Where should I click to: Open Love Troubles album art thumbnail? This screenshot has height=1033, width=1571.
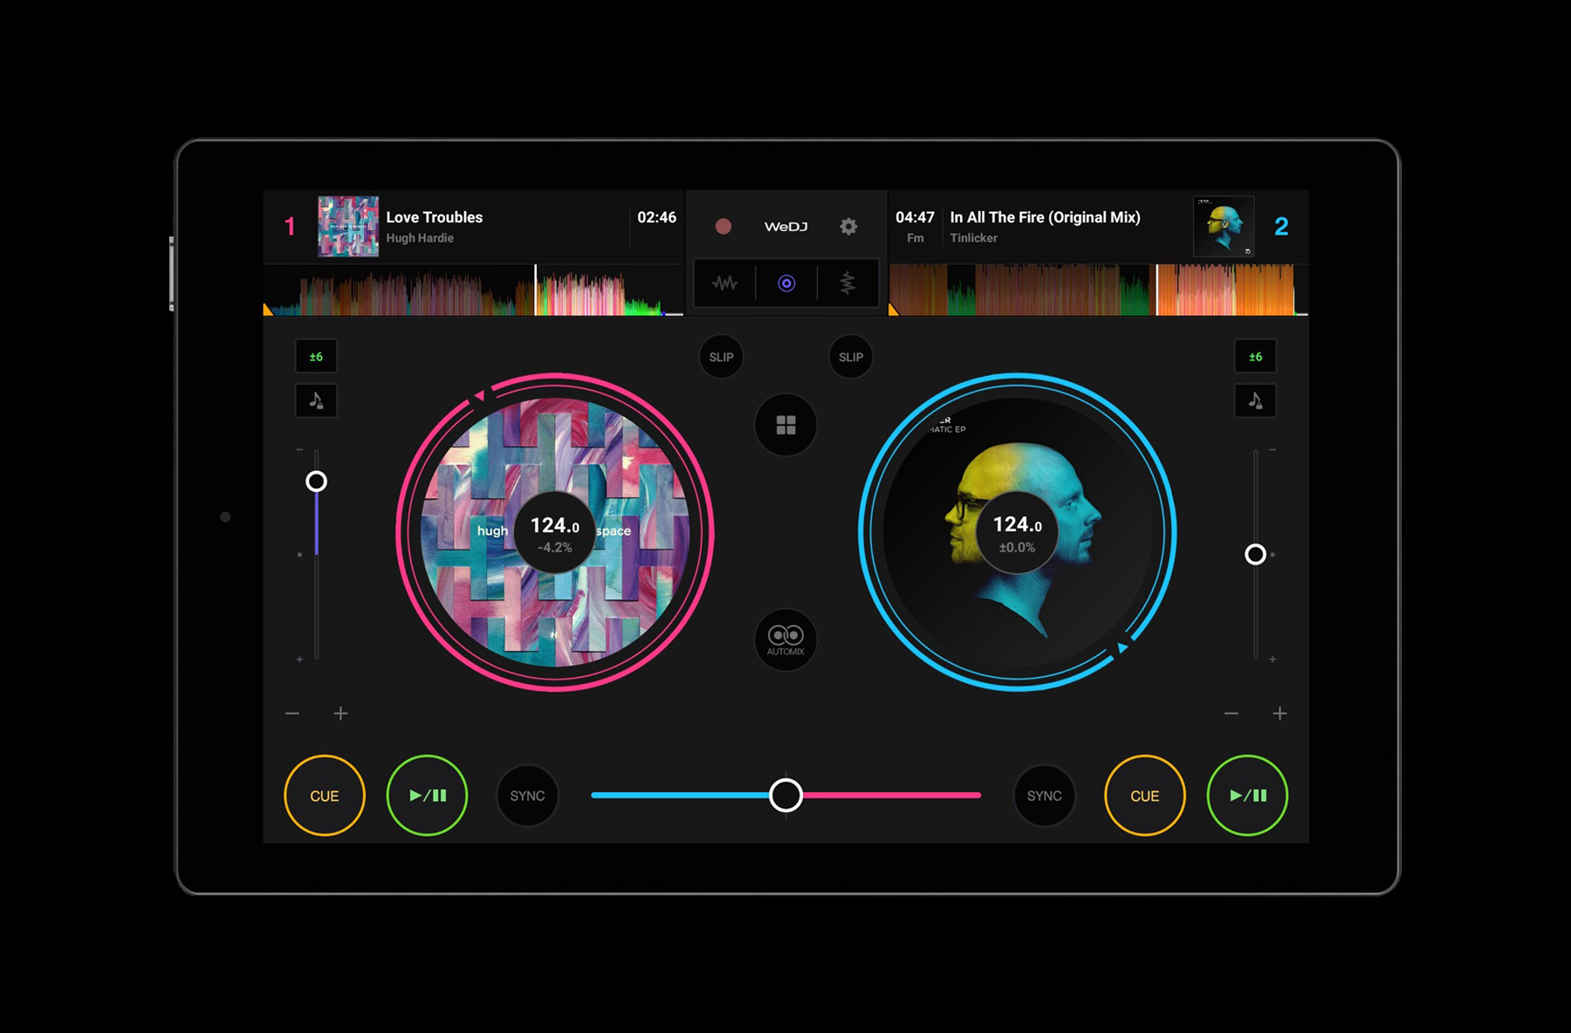click(x=348, y=227)
